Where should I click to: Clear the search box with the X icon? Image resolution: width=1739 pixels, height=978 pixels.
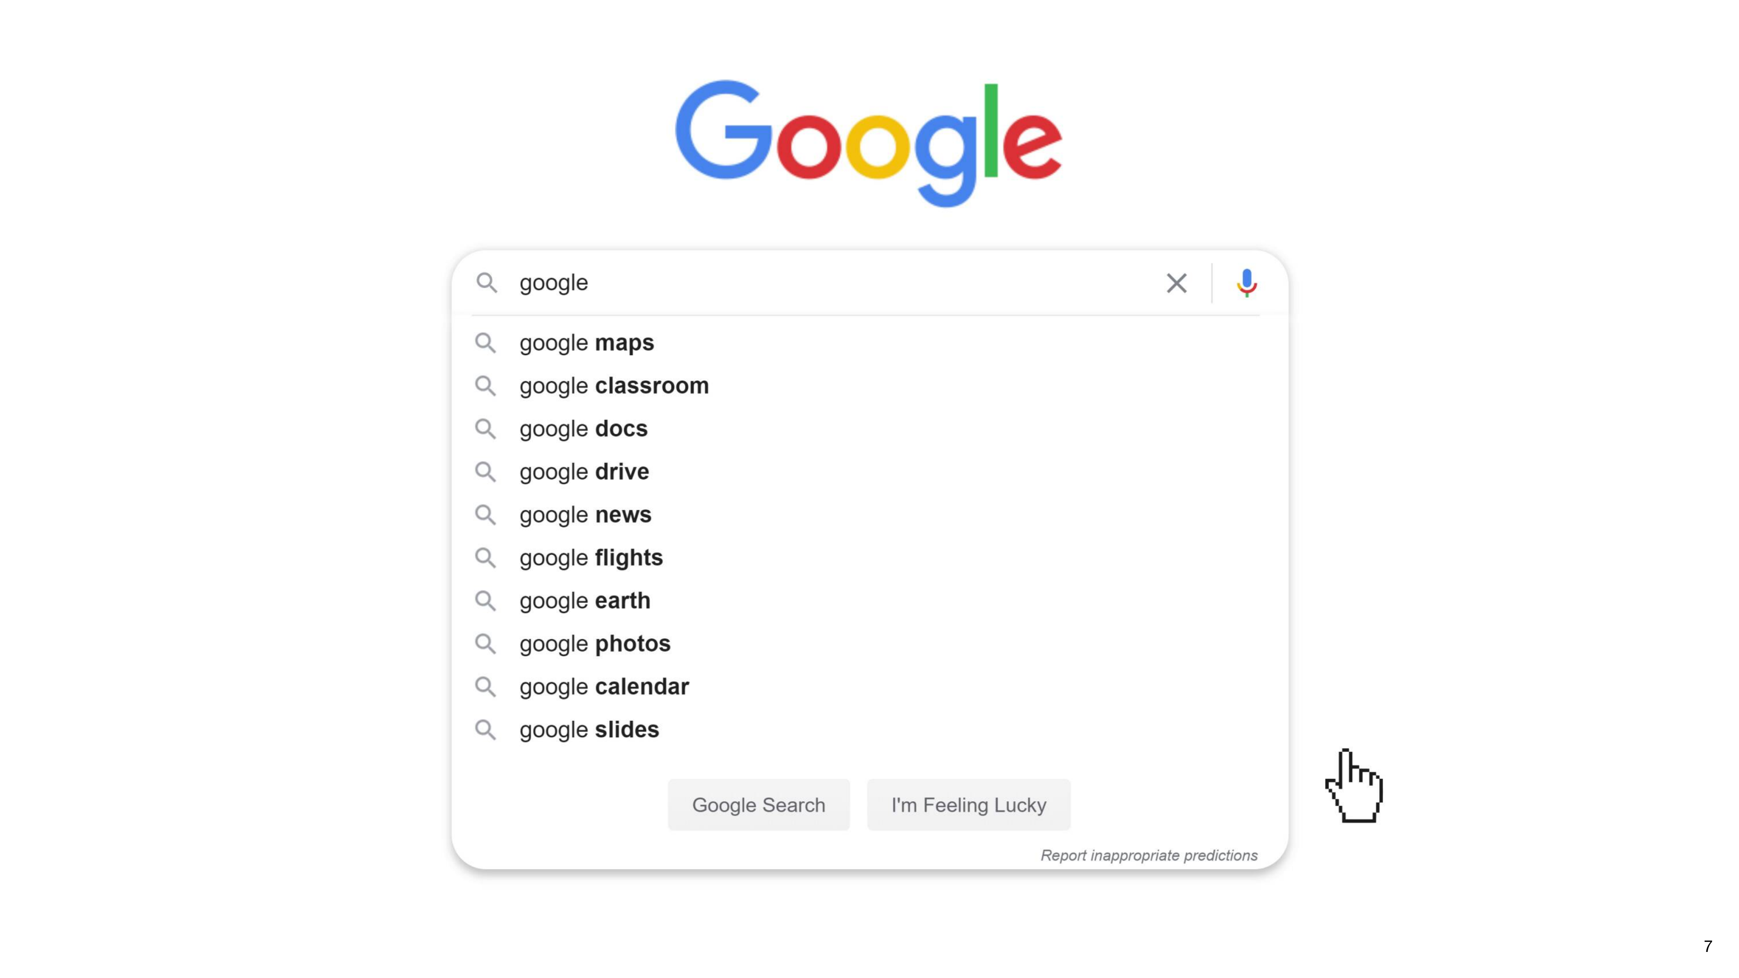tap(1176, 283)
